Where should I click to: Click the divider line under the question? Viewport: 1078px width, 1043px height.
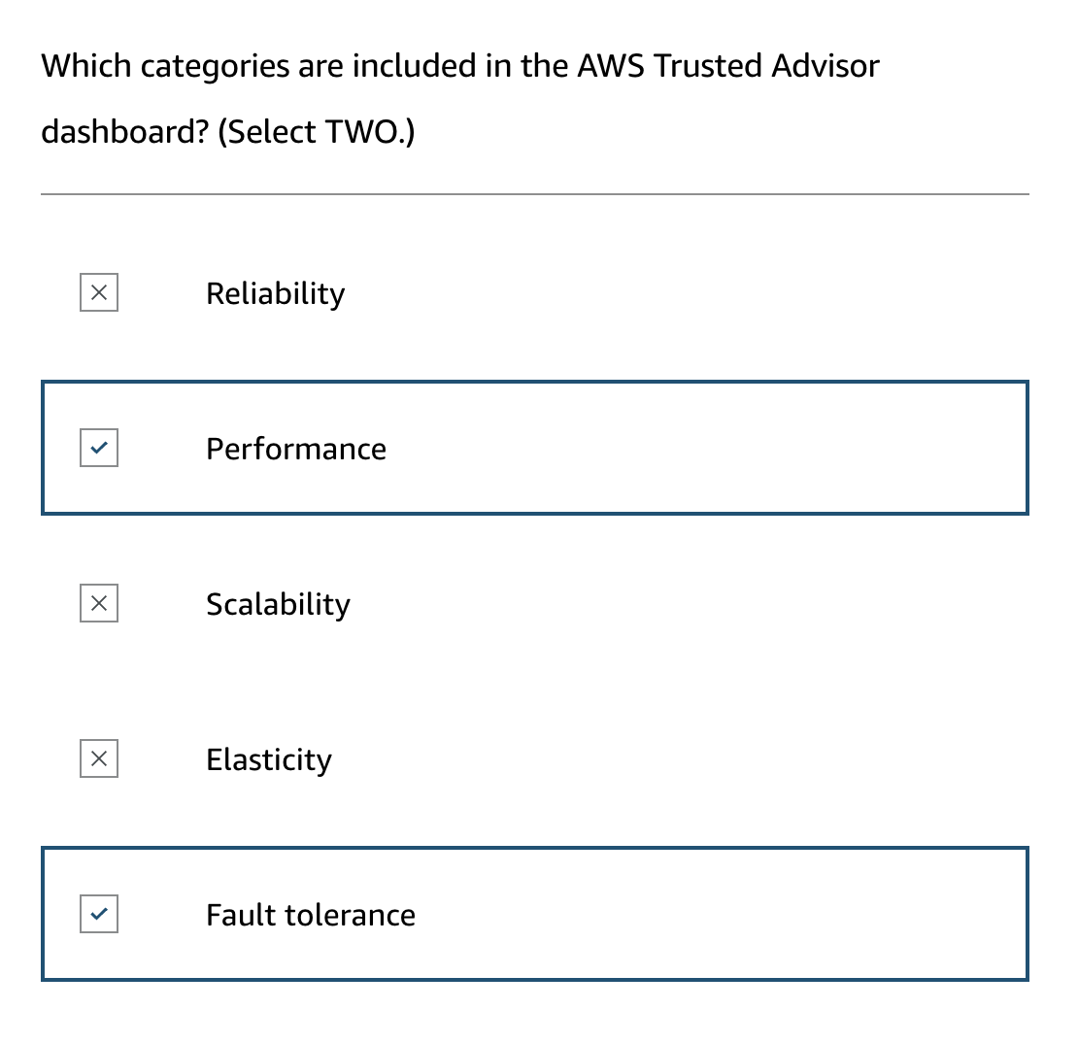(534, 194)
